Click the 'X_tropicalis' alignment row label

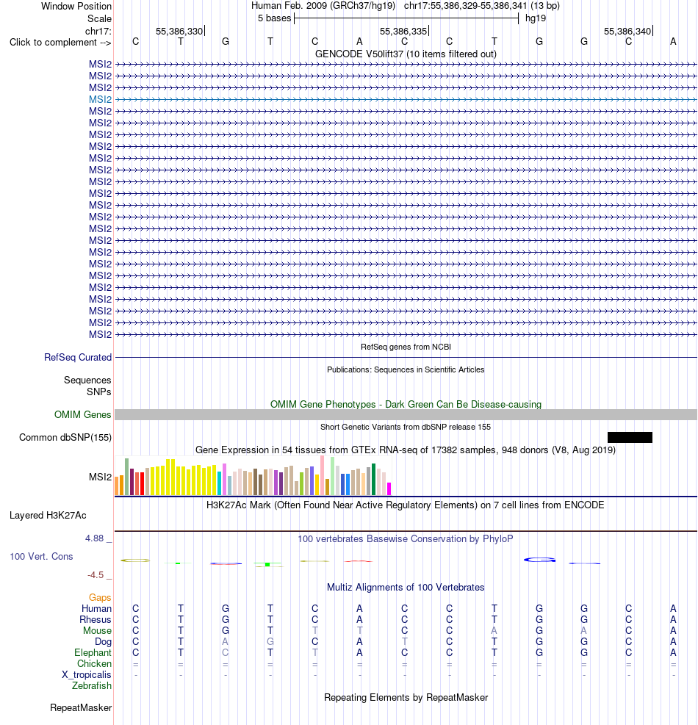(87, 675)
